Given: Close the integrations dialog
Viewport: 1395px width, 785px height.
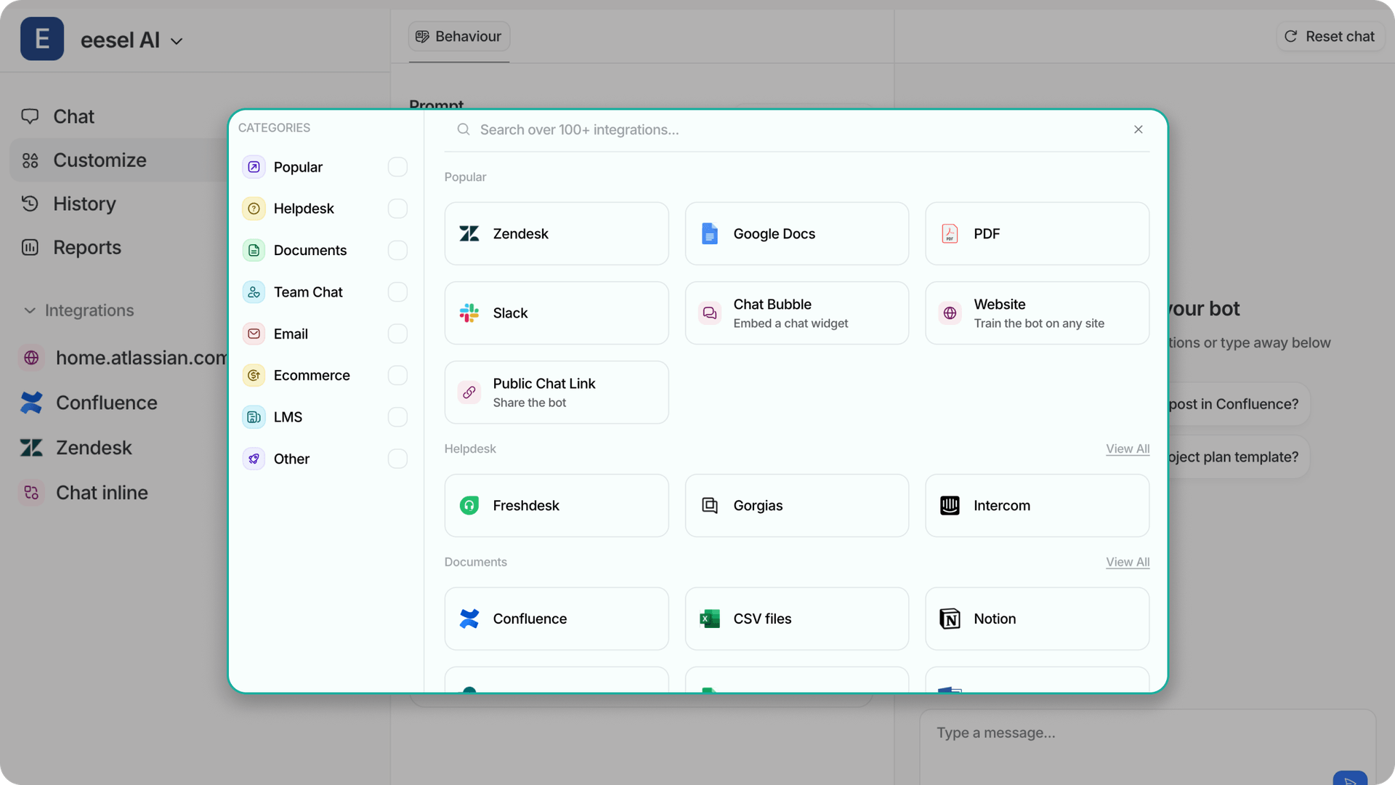Looking at the screenshot, I should 1139,129.
